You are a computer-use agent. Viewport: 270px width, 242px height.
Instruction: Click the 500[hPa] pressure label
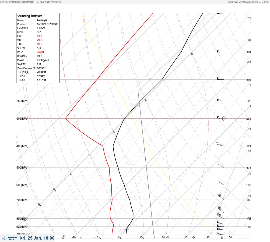(22, 168)
